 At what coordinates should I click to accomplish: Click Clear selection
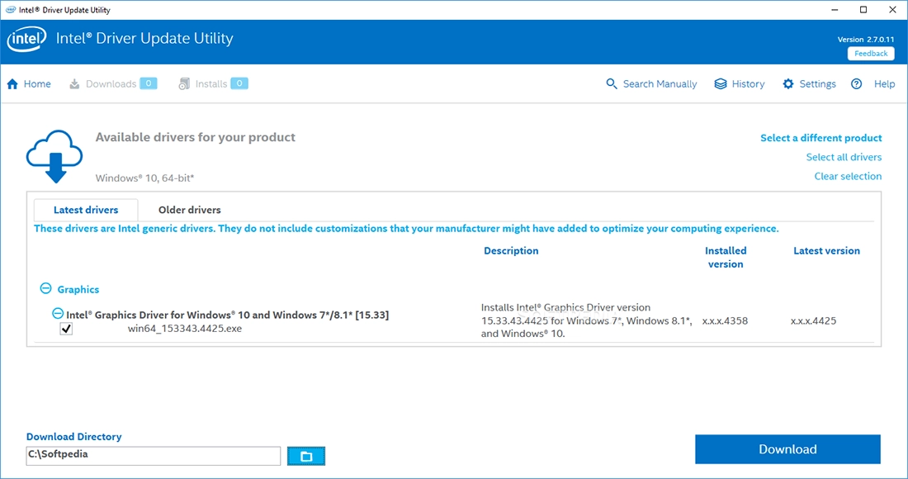[x=848, y=176]
